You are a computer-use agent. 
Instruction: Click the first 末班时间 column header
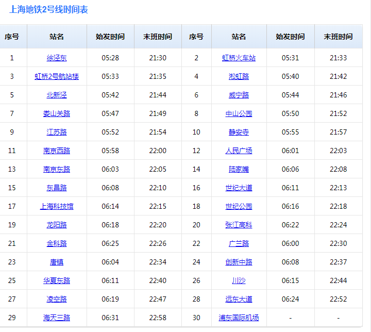(x=158, y=37)
